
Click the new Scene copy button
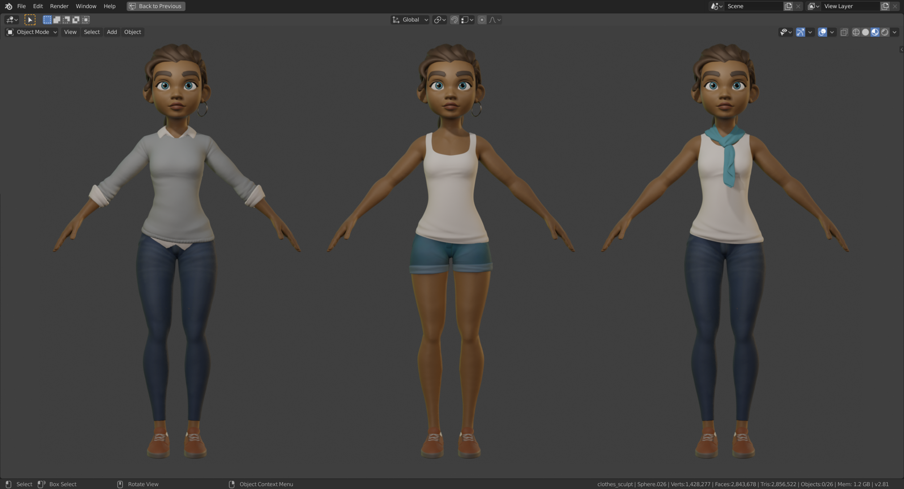tap(788, 6)
